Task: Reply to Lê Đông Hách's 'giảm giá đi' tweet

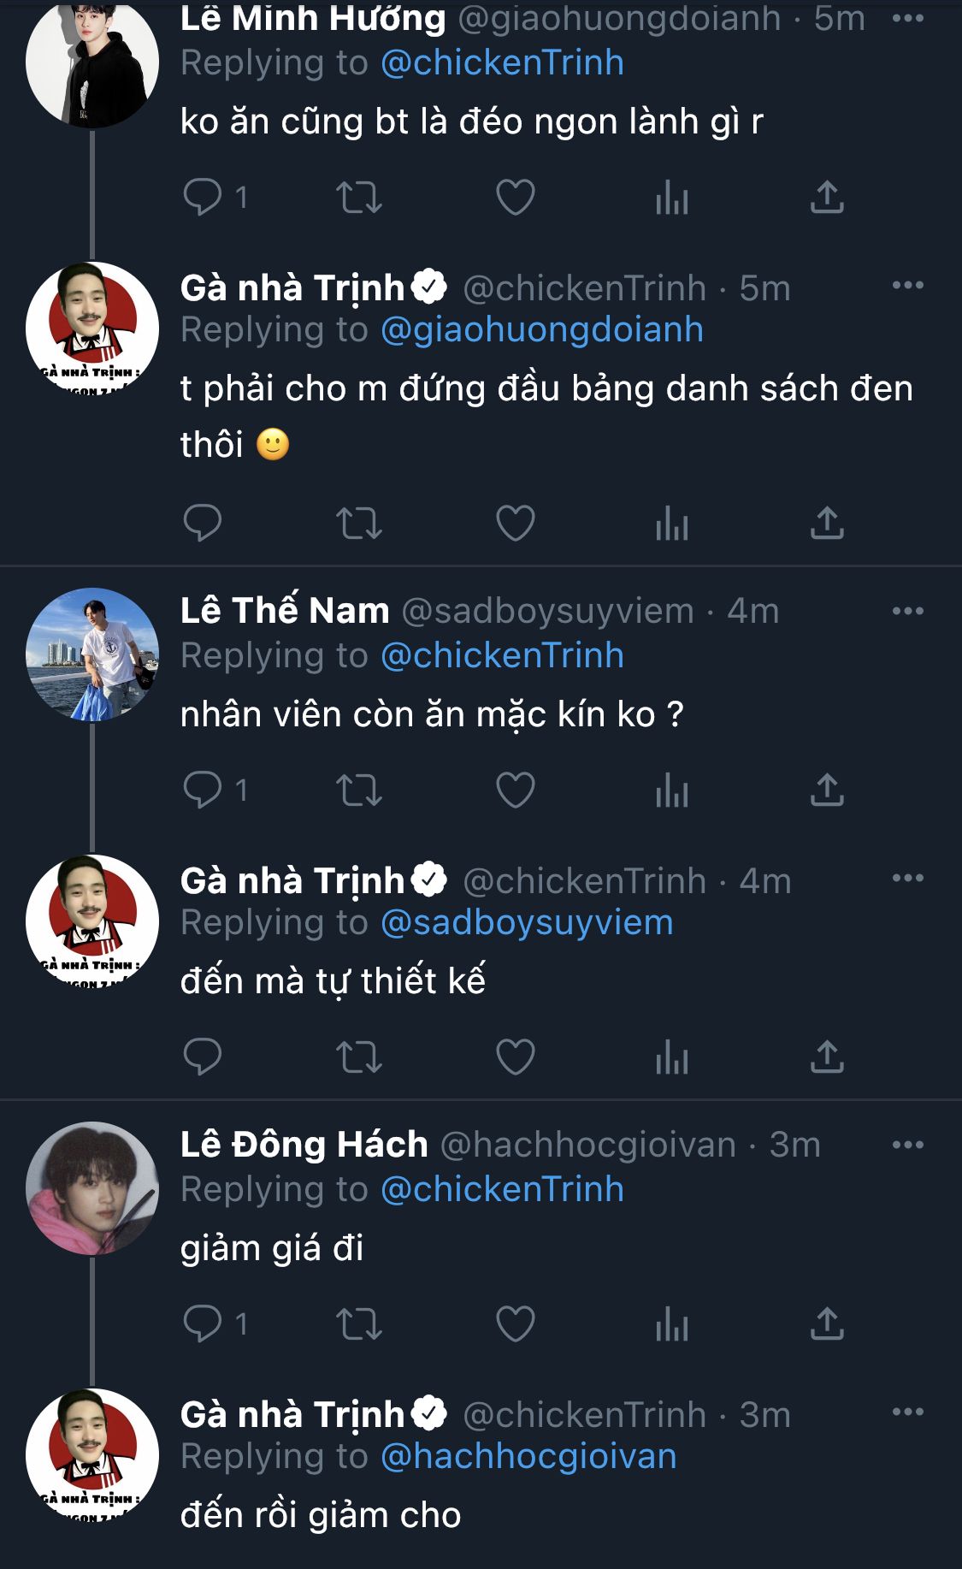Action: [204, 1323]
